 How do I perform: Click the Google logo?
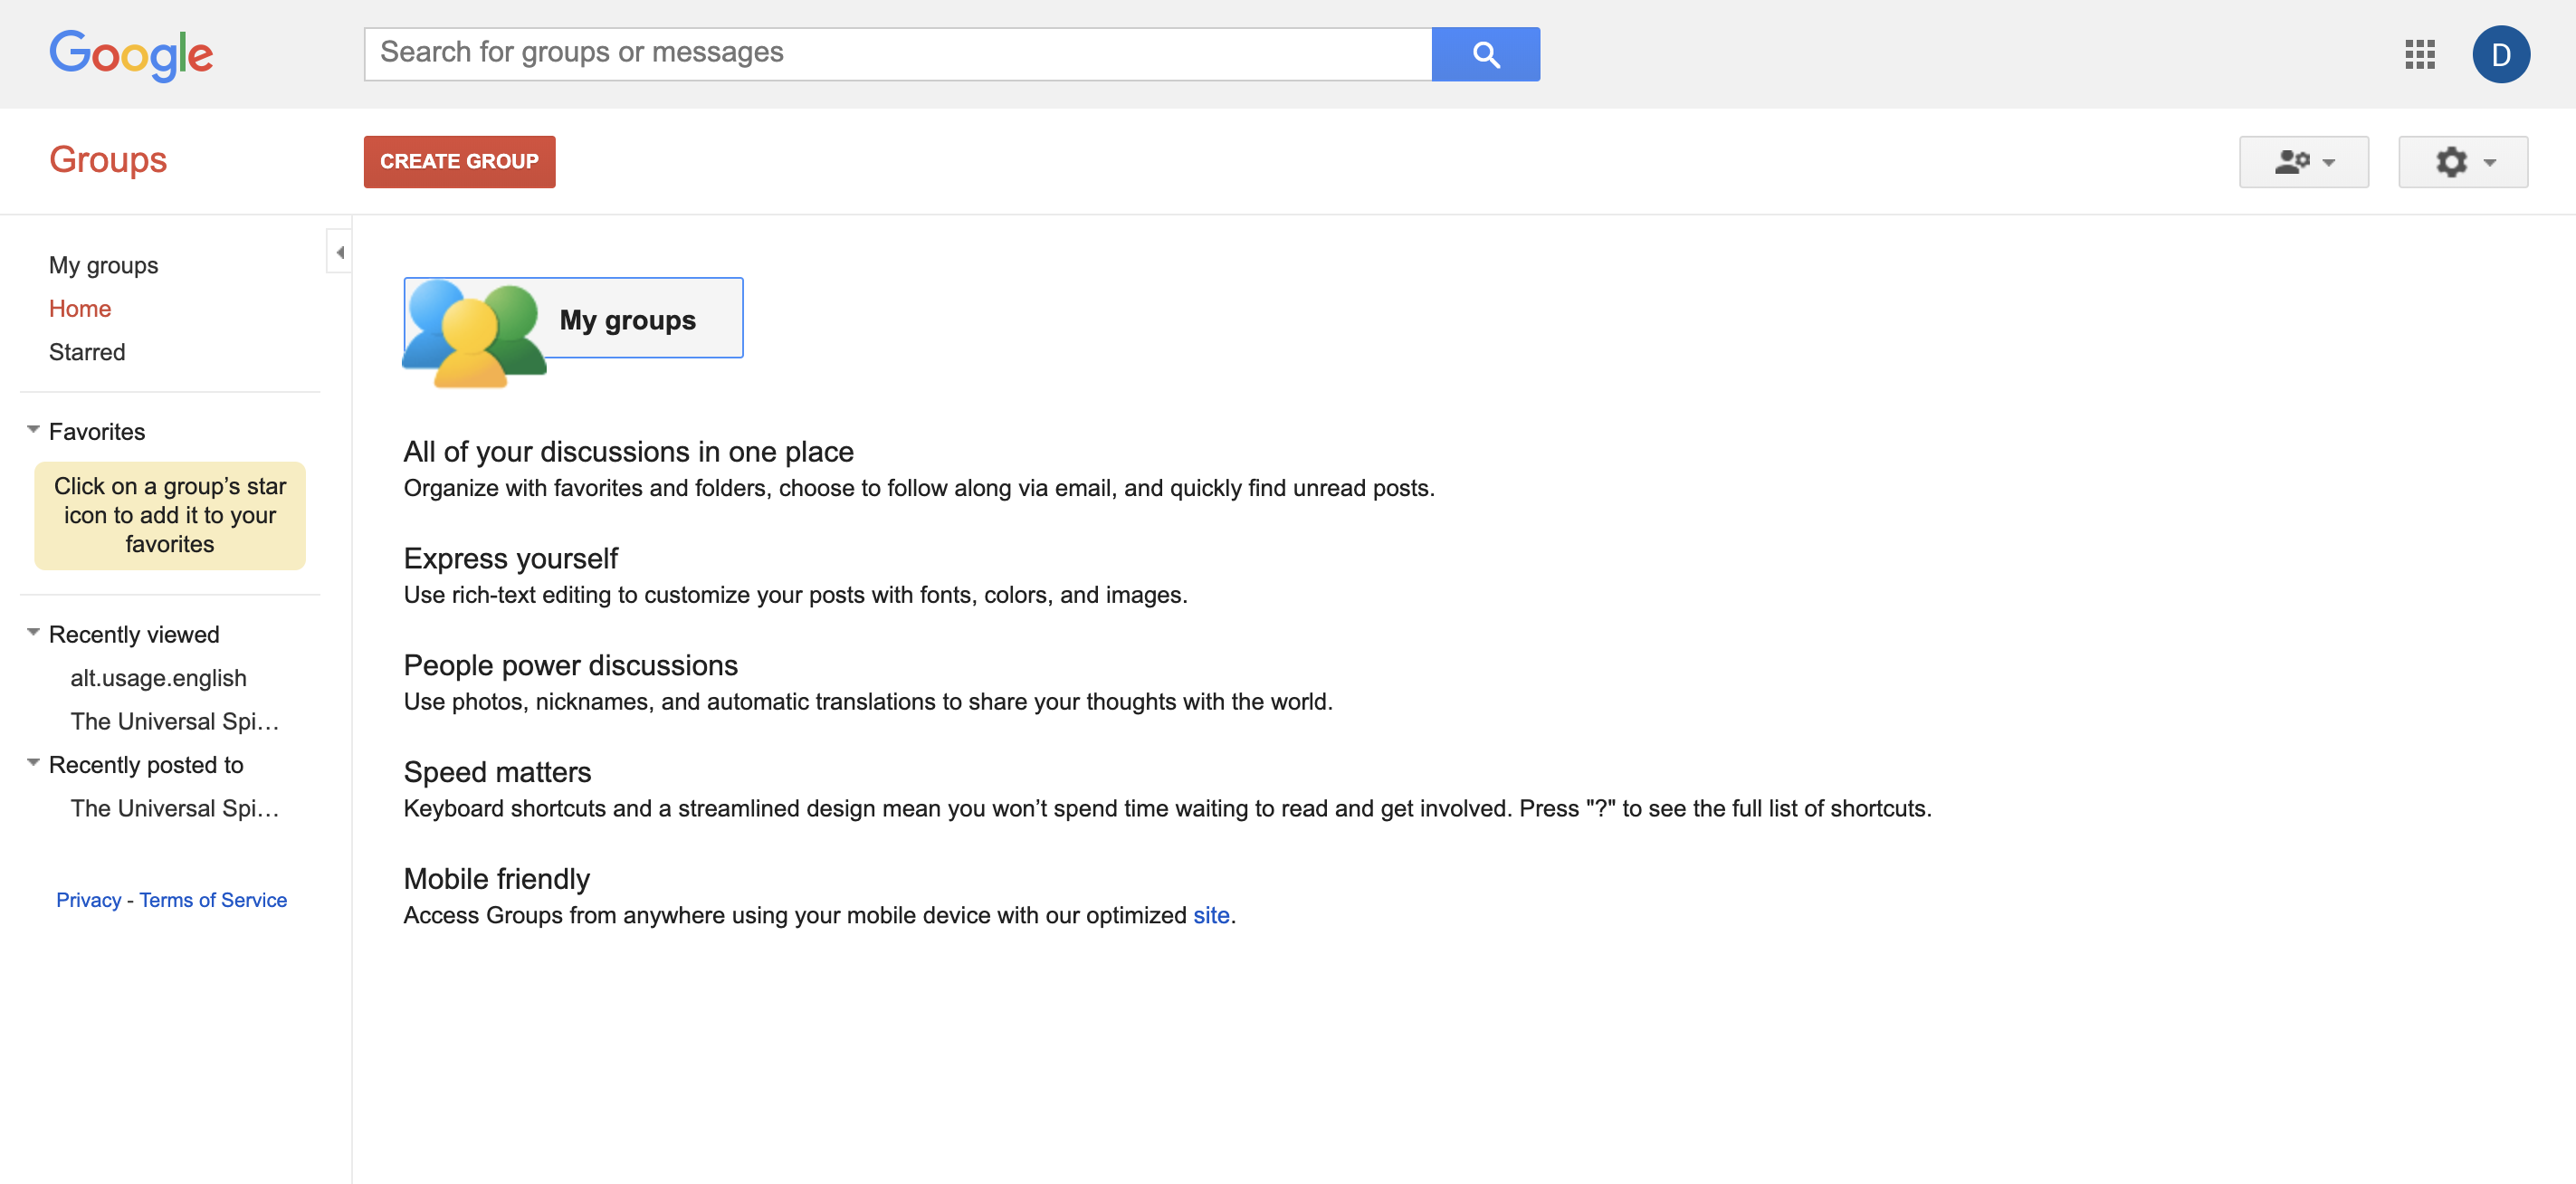tap(131, 54)
